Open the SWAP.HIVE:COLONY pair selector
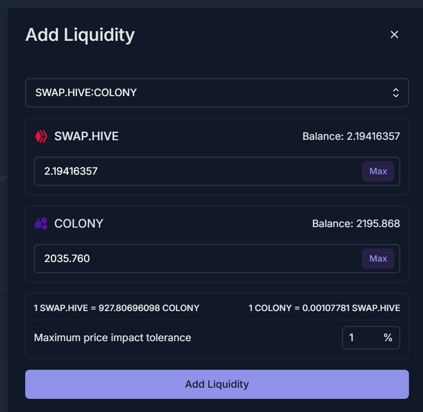The height and width of the screenshot is (412, 423). click(217, 93)
